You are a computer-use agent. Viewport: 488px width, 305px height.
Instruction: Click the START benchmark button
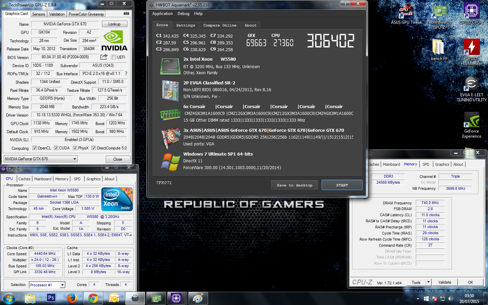[x=342, y=185]
